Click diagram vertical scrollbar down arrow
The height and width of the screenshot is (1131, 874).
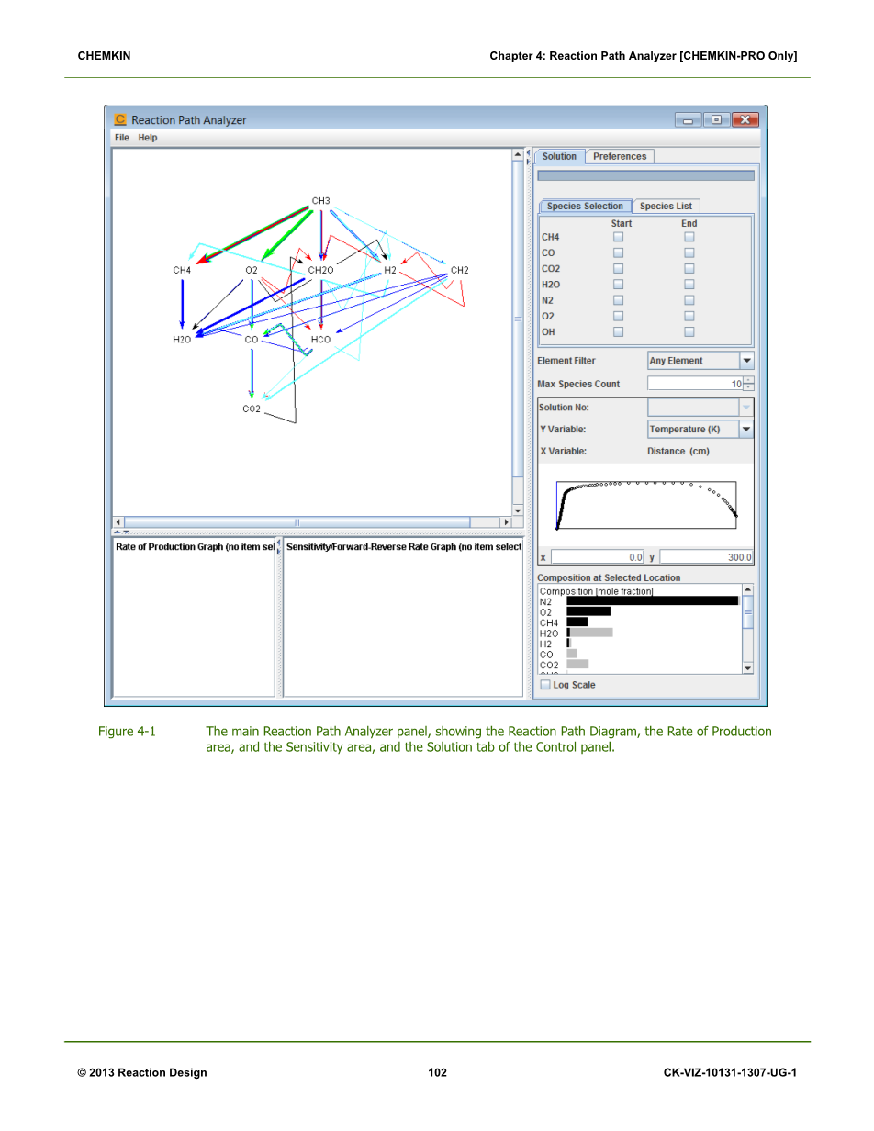pyautogui.click(x=518, y=510)
